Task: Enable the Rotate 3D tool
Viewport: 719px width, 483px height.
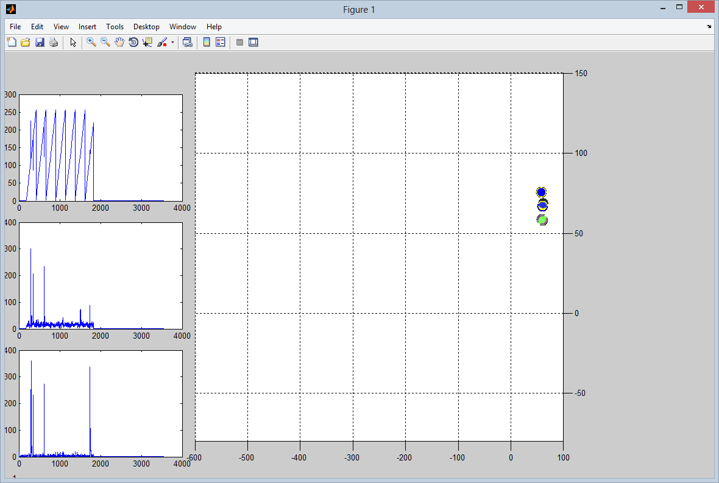Action: pos(133,42)
